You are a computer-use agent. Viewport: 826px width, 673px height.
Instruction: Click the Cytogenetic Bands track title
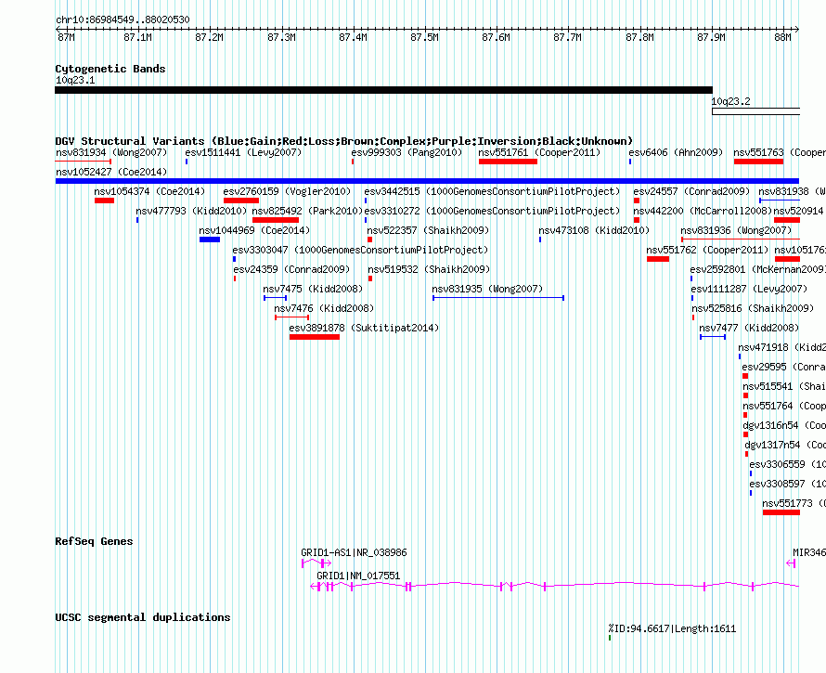pos(110,69)
